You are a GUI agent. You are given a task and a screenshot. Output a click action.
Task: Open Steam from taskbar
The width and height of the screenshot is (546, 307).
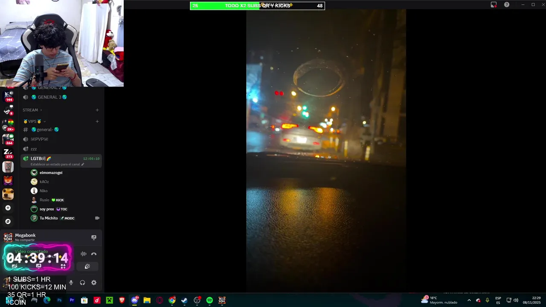coord(184,300)
